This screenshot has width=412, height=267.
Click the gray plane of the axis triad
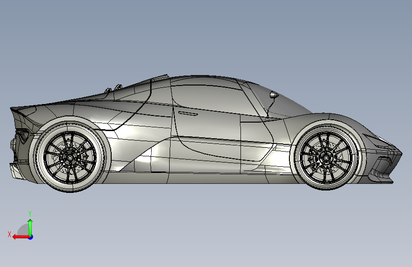click(23, 230)
